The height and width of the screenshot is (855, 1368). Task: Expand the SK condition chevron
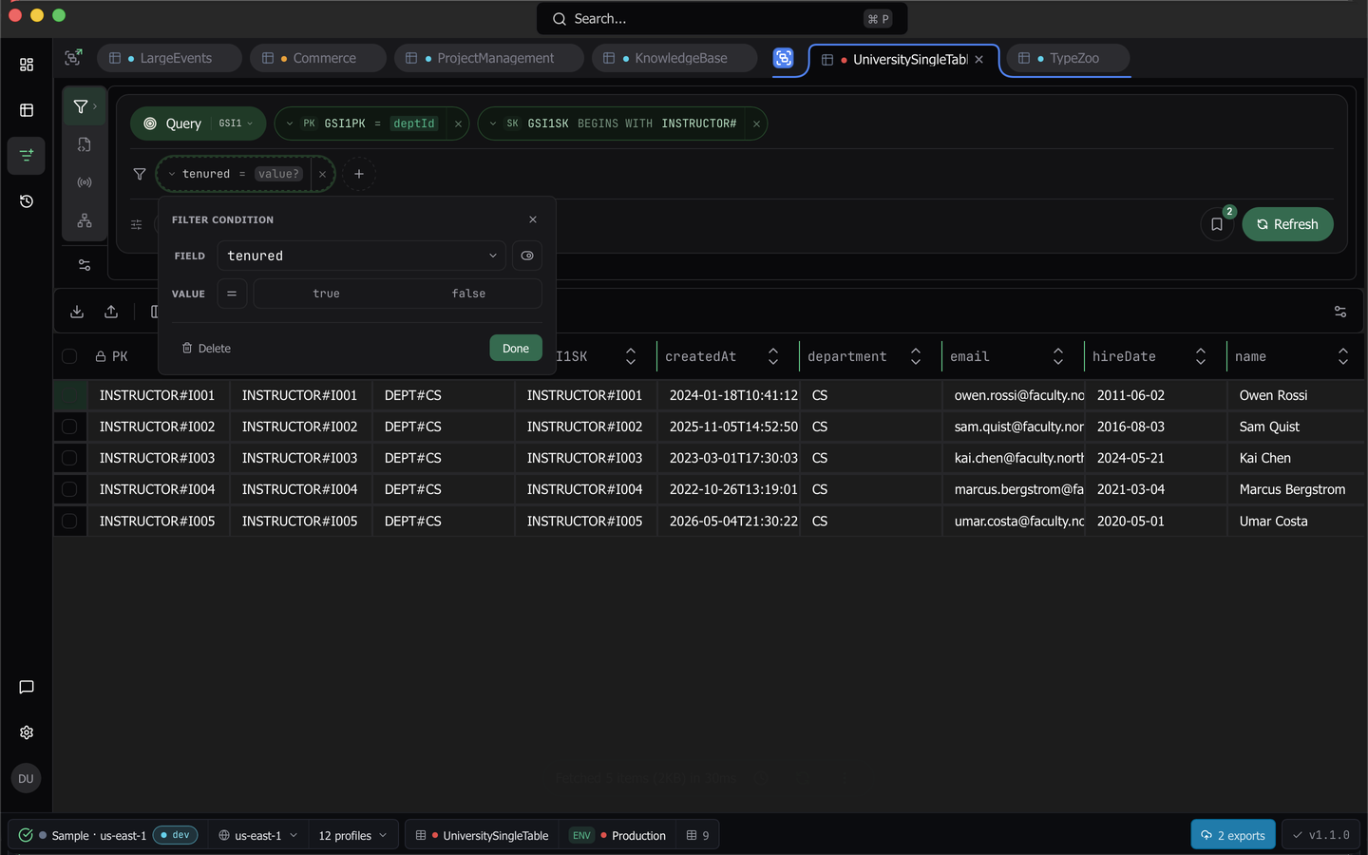click(493, 123)
